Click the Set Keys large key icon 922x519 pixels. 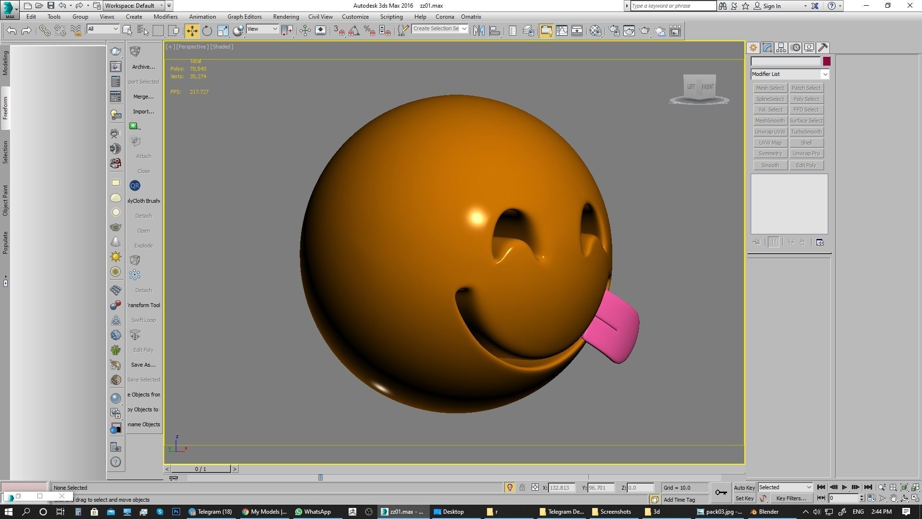click(721, 493)
